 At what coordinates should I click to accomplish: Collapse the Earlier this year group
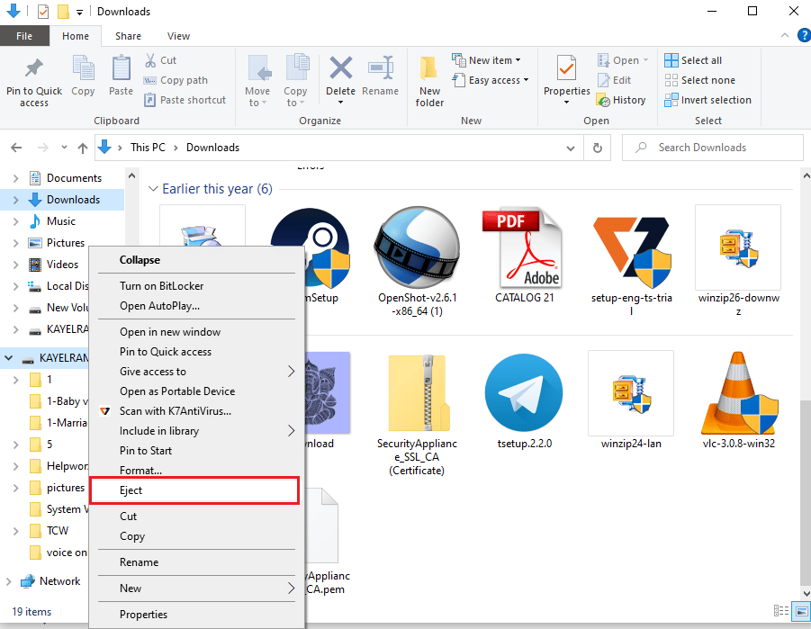point(153,189)
